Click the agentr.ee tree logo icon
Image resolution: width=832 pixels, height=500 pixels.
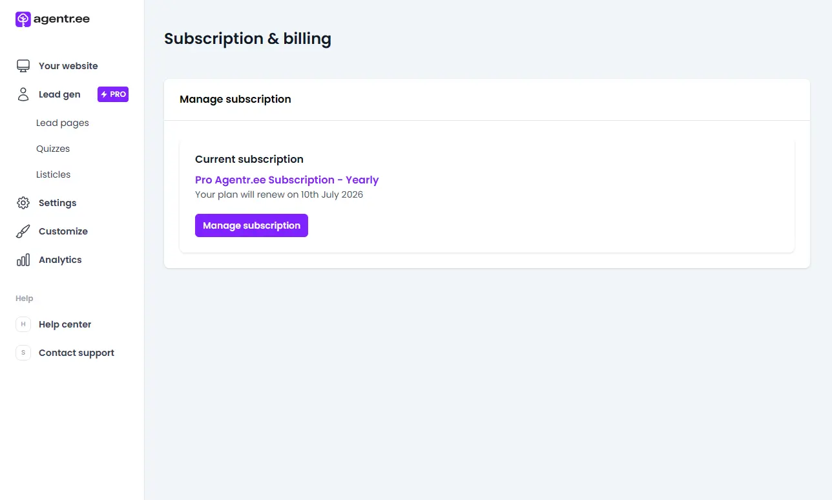23,19
